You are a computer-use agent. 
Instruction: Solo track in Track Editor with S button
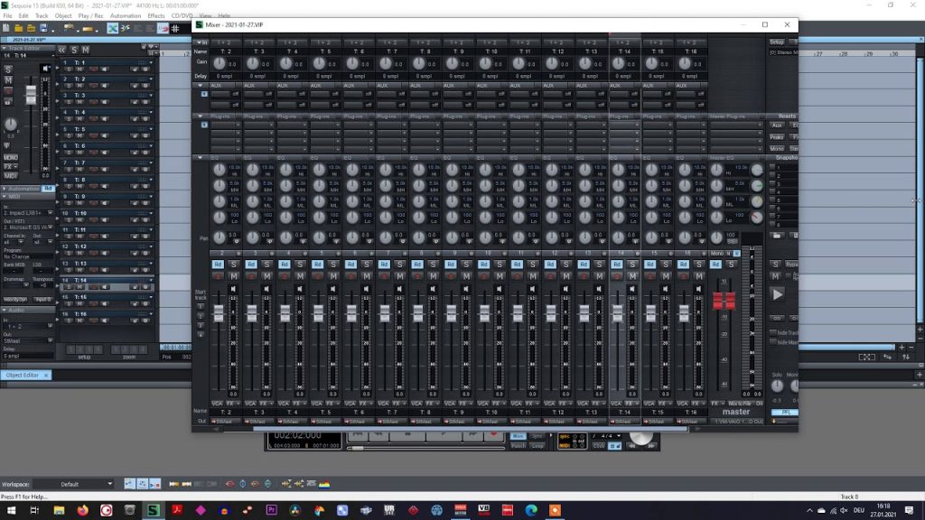(8, 69)
